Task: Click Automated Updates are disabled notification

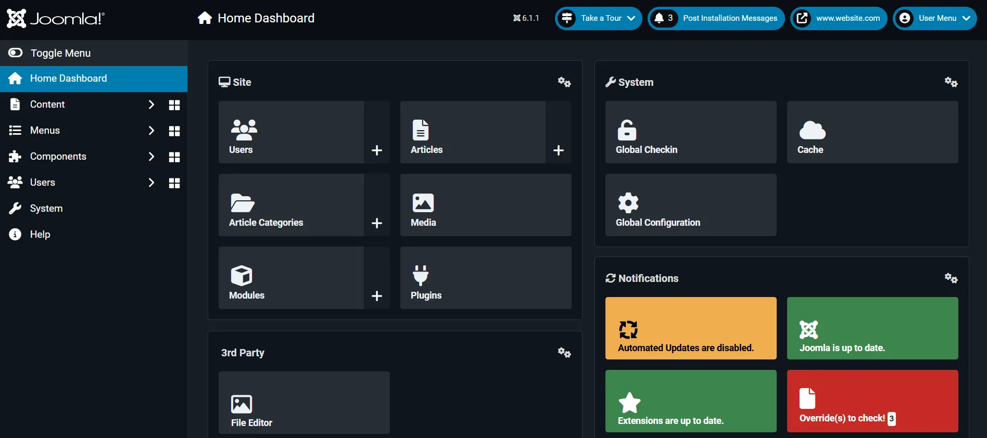Action: pos(691,328)
